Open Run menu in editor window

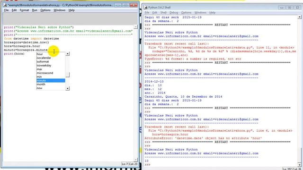point(35,10)
